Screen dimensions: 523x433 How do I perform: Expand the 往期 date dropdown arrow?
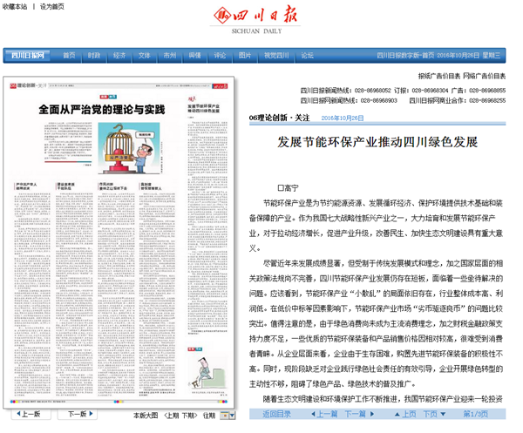point(232,416)
